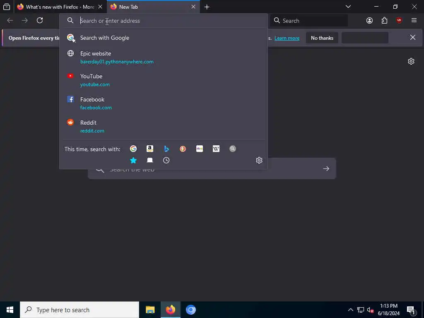Focus the toolbar Search box
The height and width of the screenshot is (318, 424).
point(309,21)
